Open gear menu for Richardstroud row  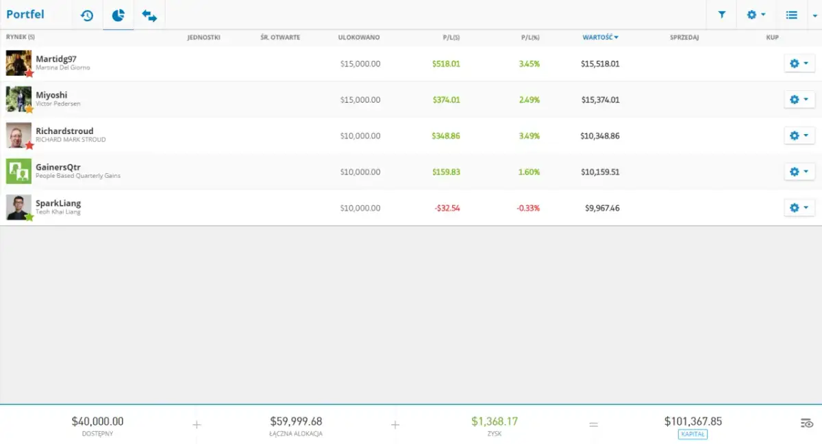tap(799, 135)
